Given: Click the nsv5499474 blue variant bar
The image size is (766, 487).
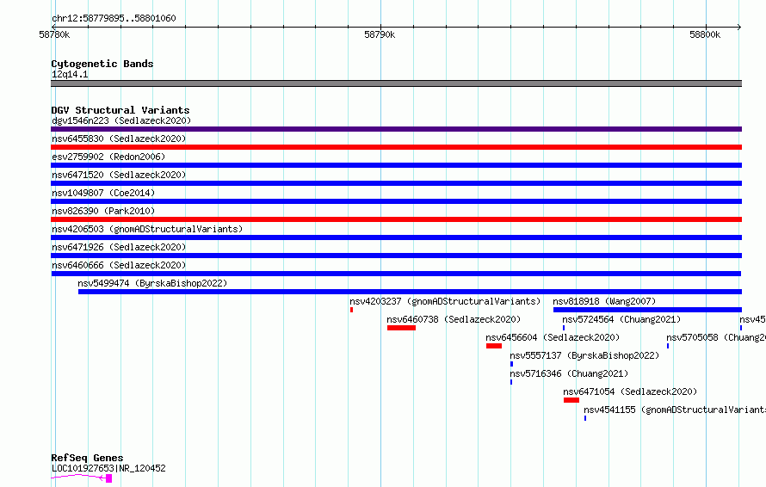Looking at the screenshot, I should [410, 292].
